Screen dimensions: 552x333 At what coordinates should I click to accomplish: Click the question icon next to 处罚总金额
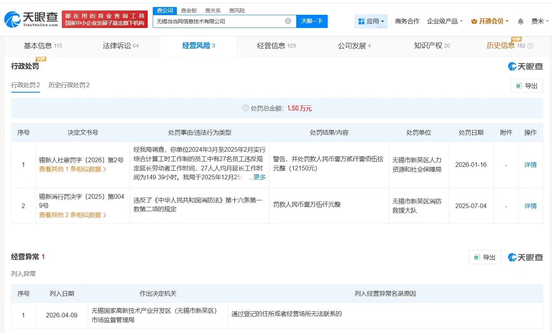[245, 108]
